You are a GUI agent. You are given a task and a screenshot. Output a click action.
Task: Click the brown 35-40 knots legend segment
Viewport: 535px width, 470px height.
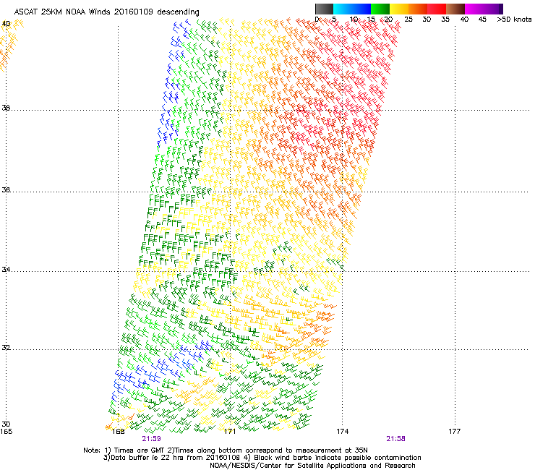pos(455,9)
